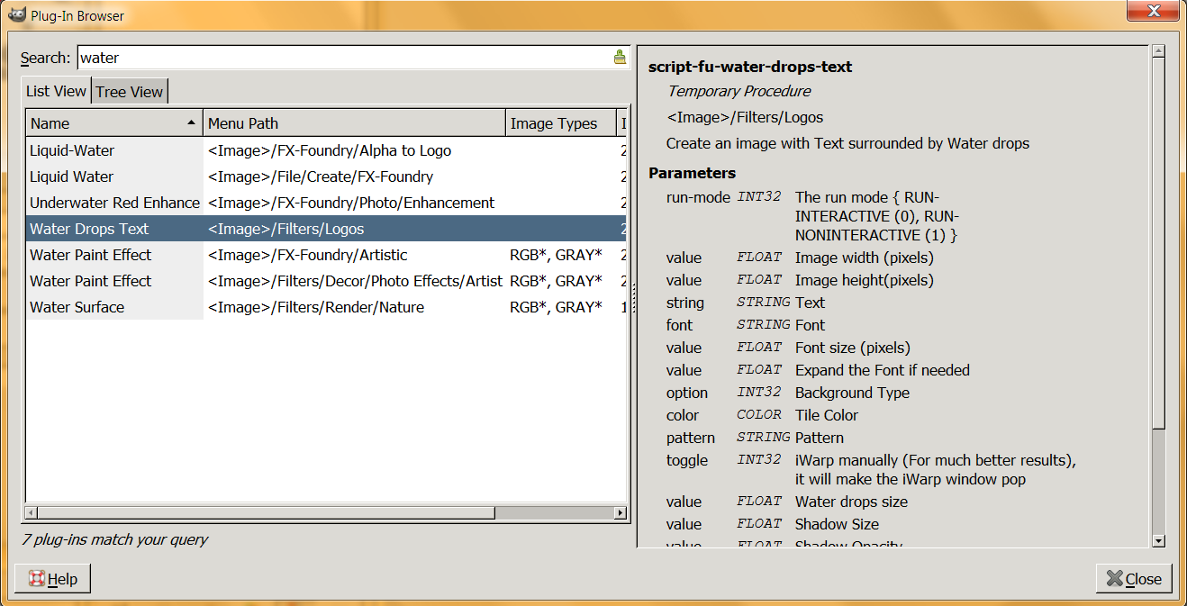This screenshot has width=1187, height=606.
Task: Click the script-fu-water-drops-text heading
Action: [x=750, y=67]
